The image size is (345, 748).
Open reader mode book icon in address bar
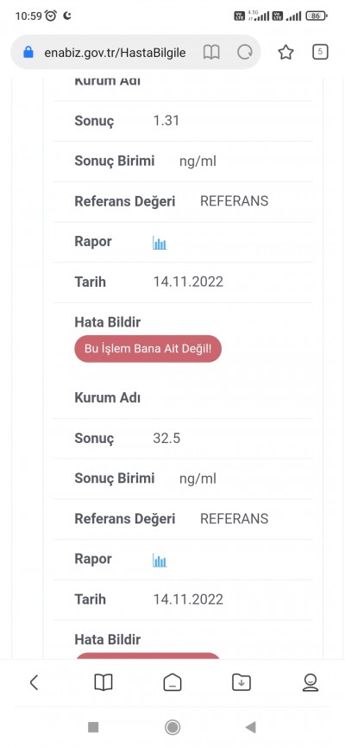[x=211, y=53]
